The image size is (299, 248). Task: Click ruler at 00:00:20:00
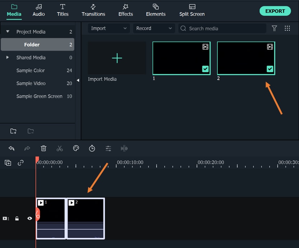pos(211,162)
